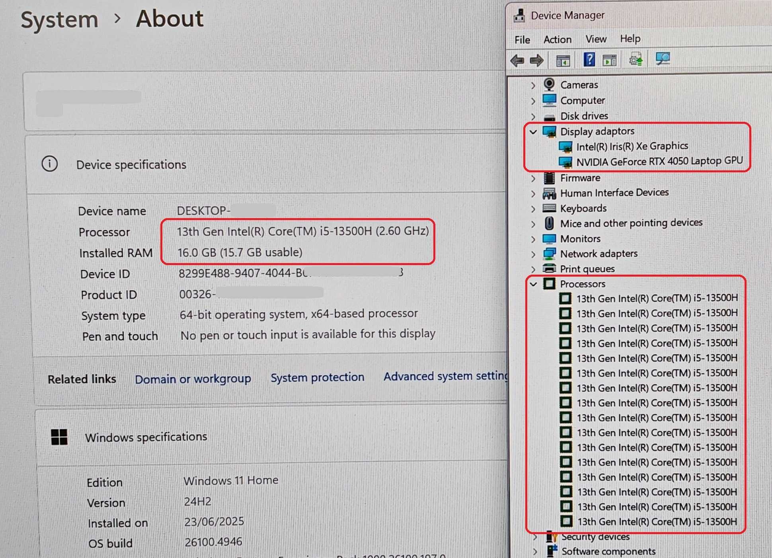Click the Computer device icon
The image size is (772, 558).
click(549, 100)
